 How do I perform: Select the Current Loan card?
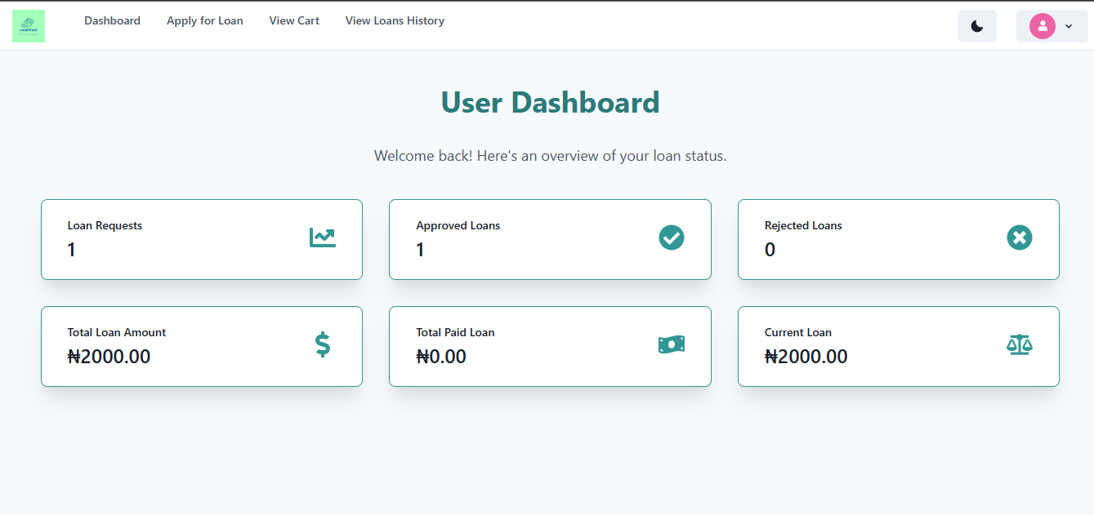pos(898,346)
